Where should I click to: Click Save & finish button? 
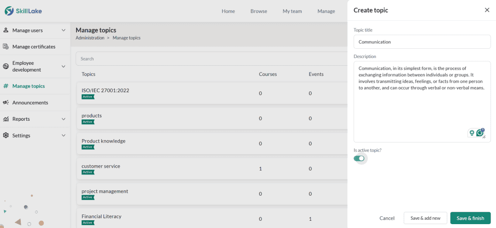click(470, 218)
